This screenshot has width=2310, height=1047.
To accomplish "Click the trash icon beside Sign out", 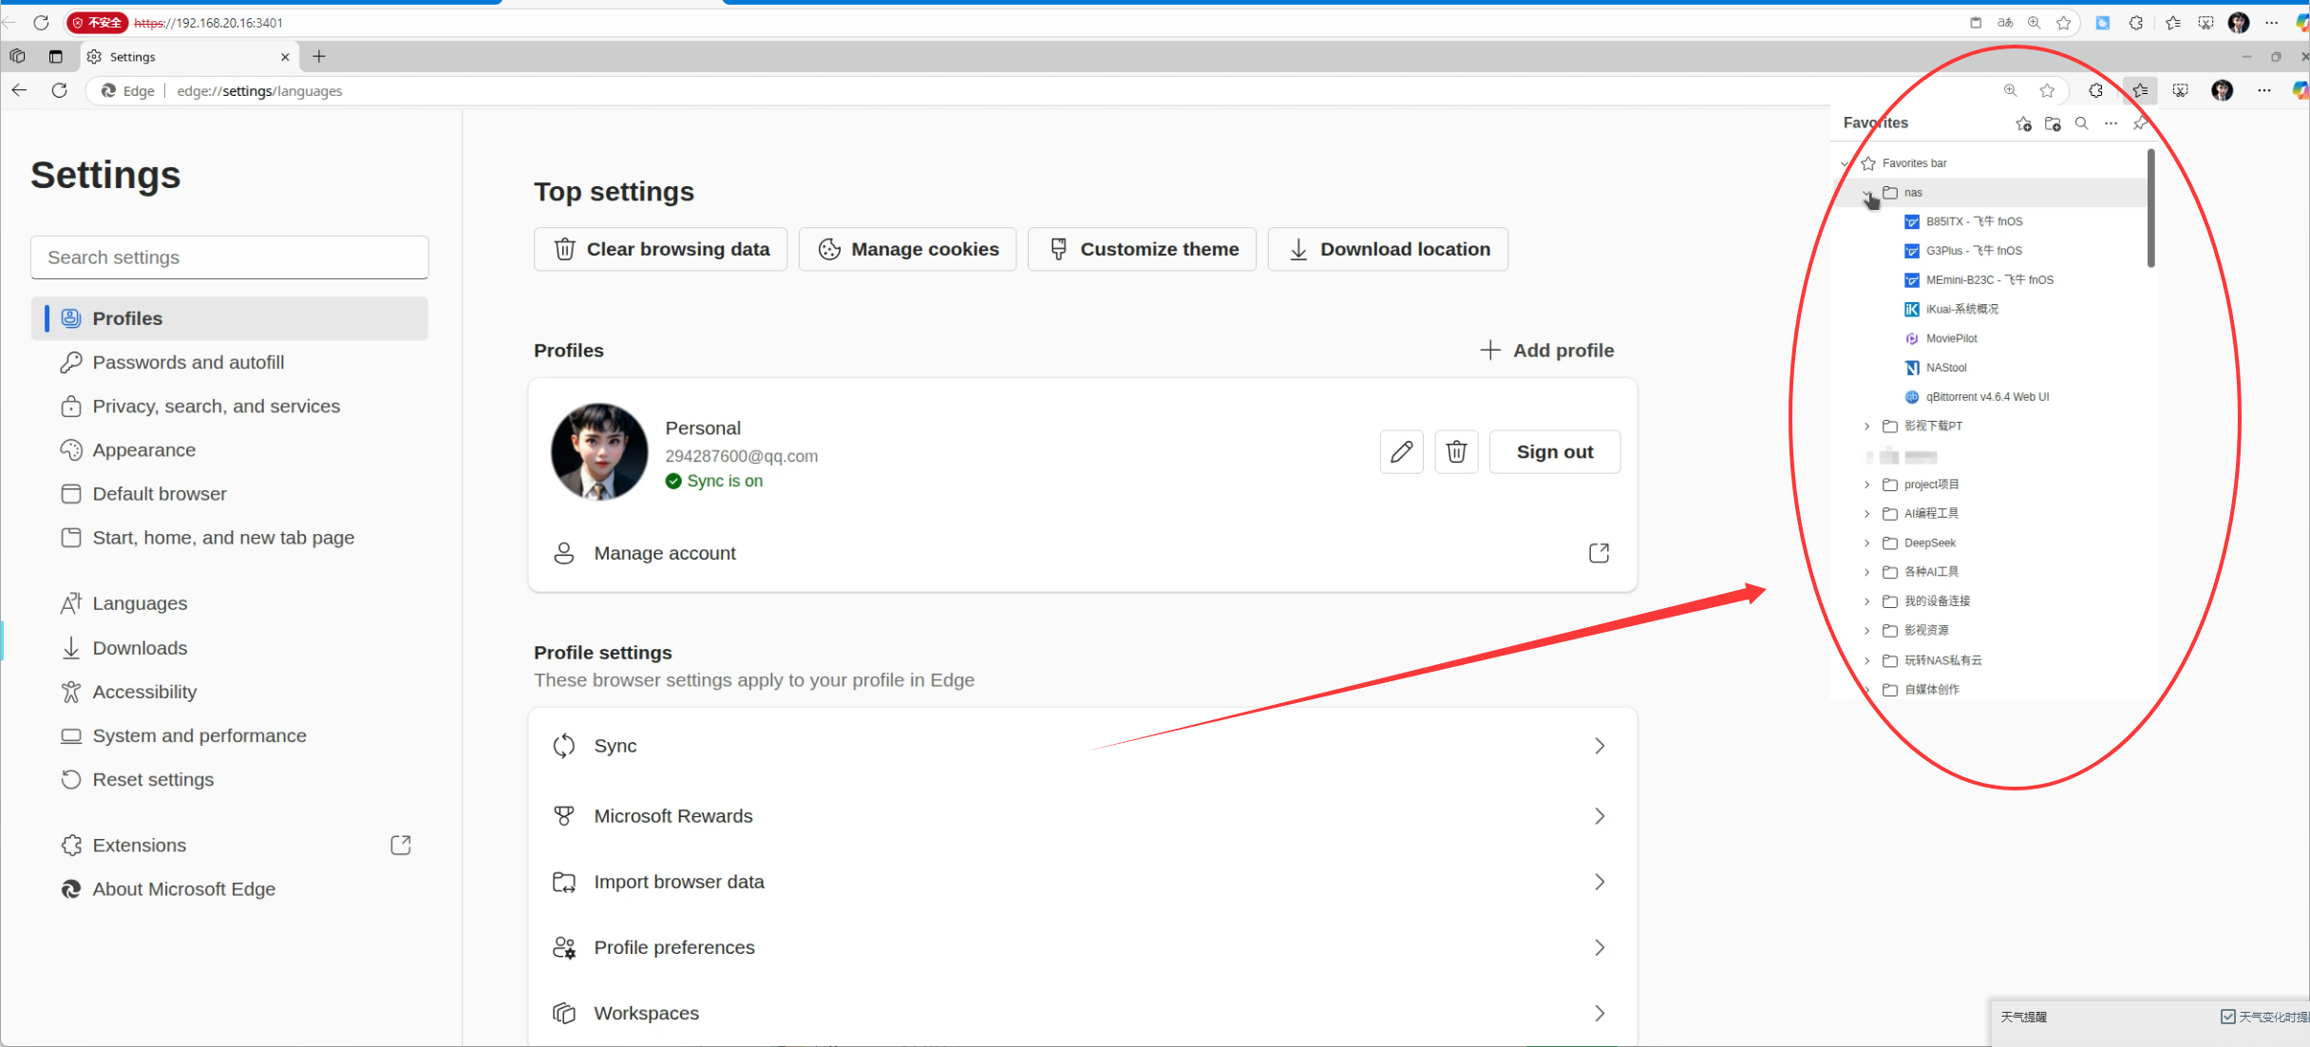I will 1456,452.
